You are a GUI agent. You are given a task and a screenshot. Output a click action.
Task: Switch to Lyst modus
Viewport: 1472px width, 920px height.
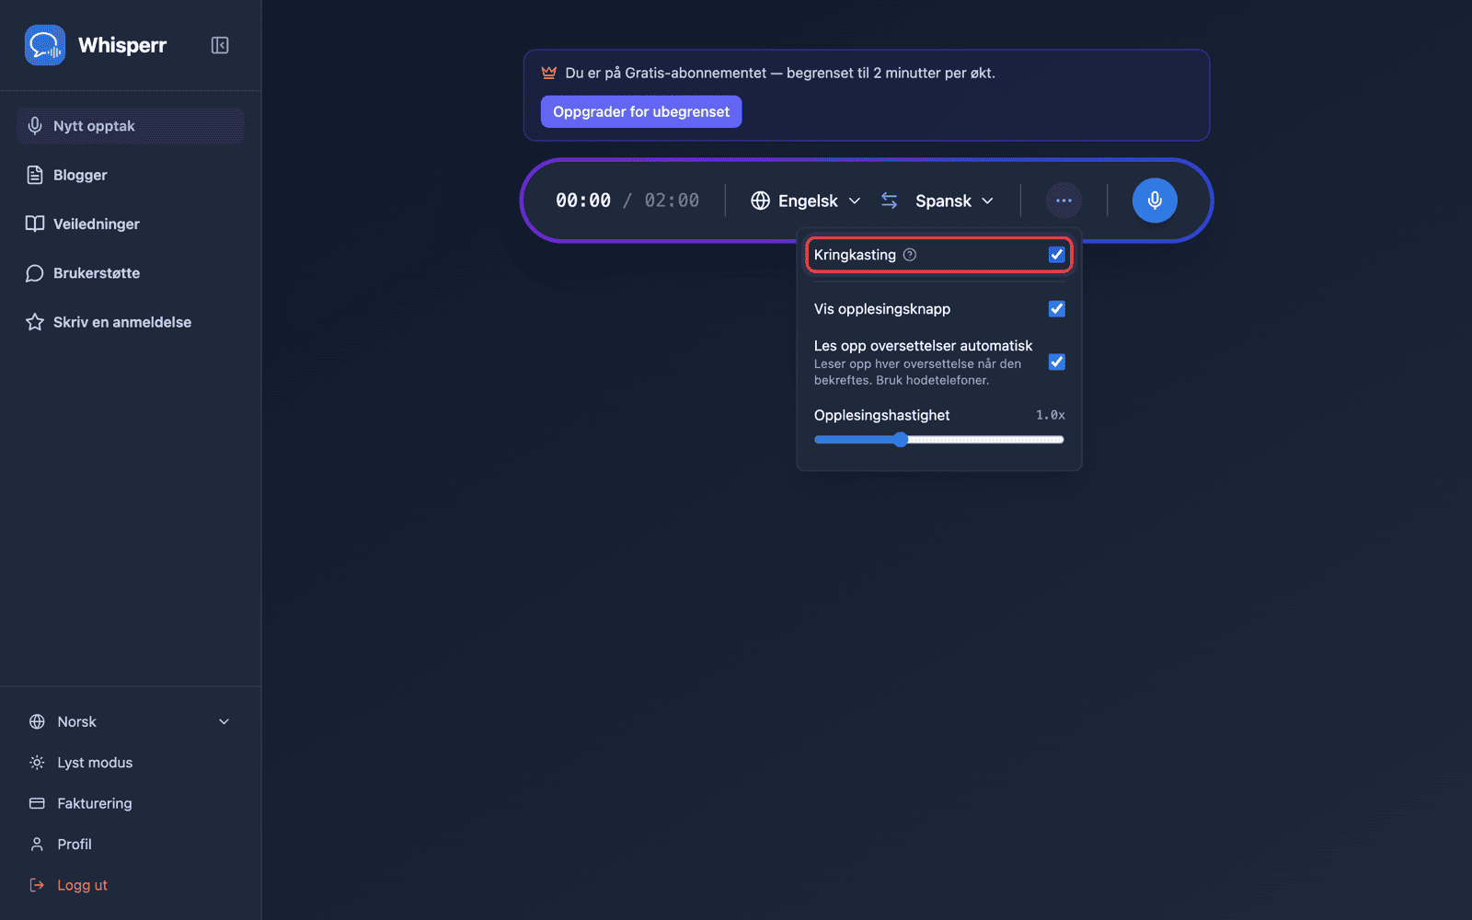click(130, 763)
